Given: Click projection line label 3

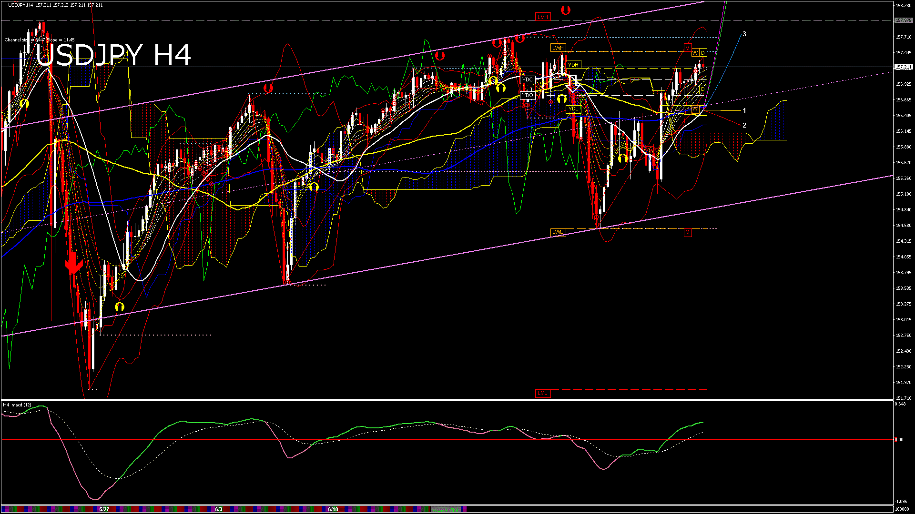Looking at the screenshot, I should pos(744,34).
